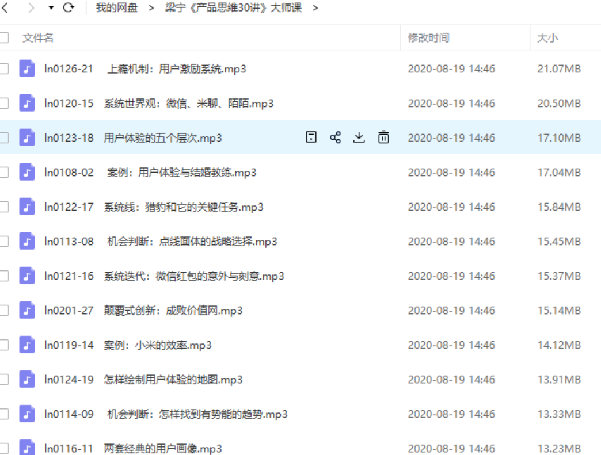601x455 pixels.
Task: Check the box for ln0114-09 file
Action: [4, 414]
